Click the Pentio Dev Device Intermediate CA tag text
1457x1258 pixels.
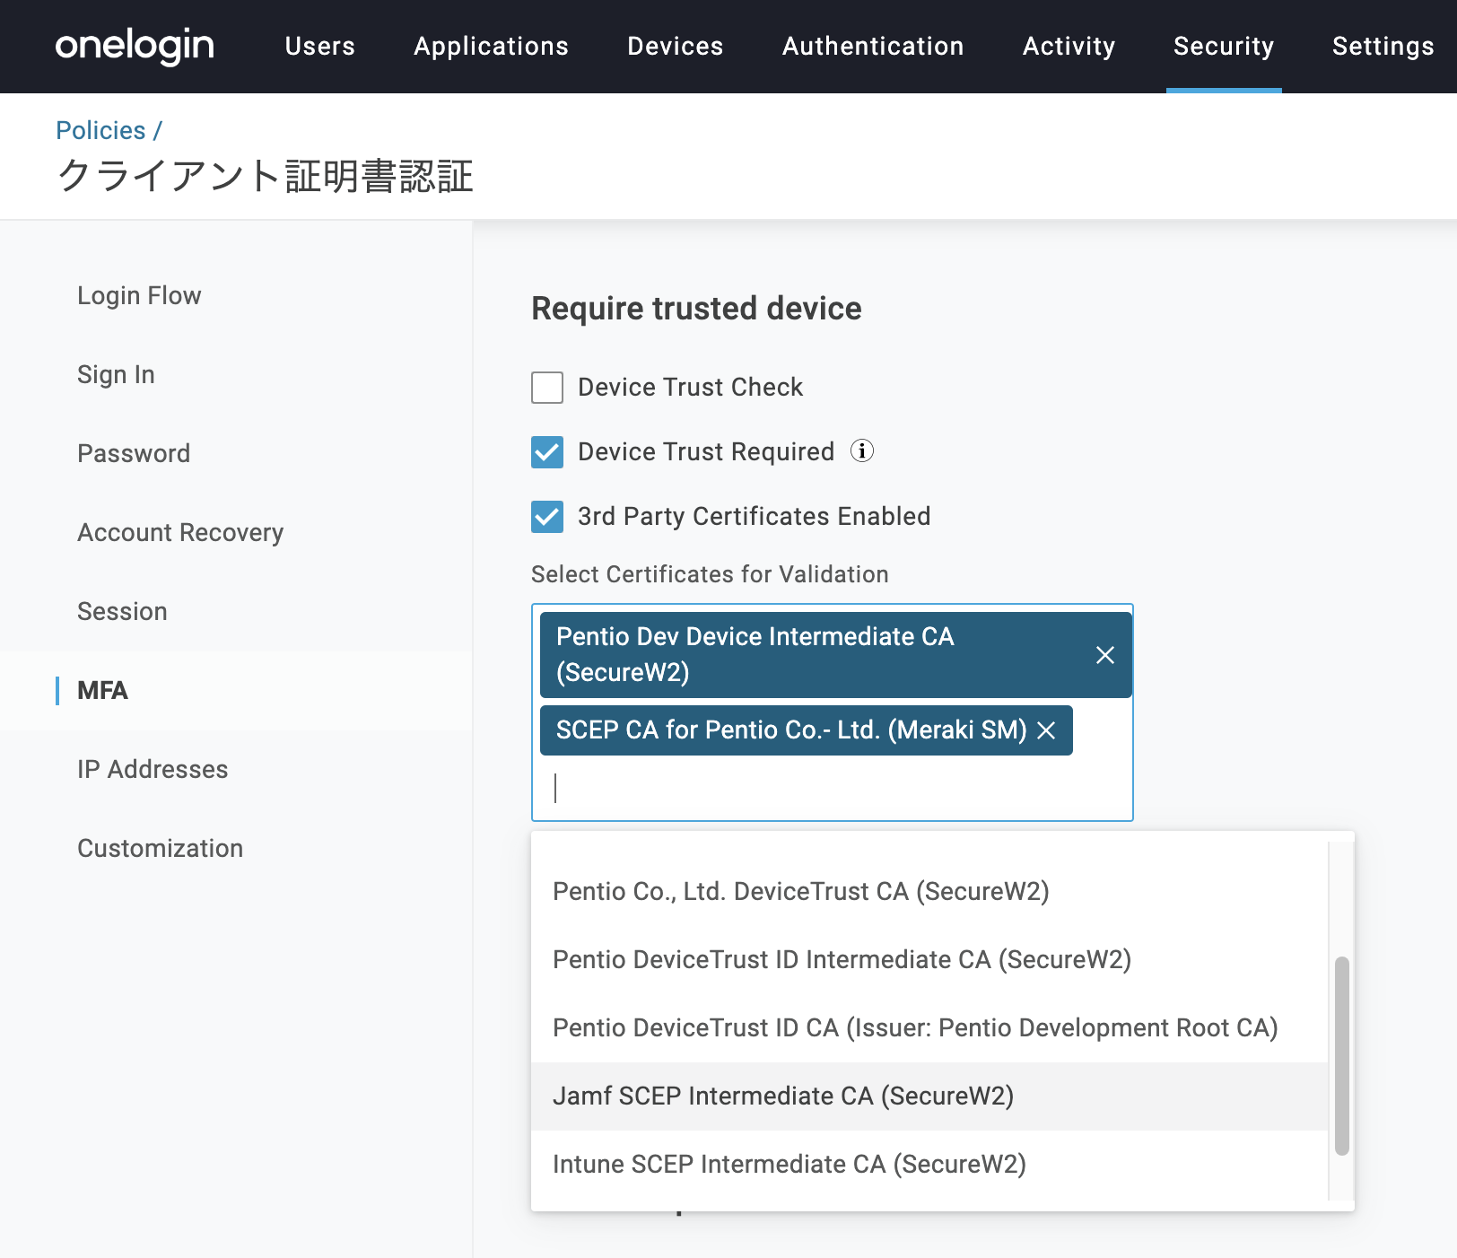[755, 654]
